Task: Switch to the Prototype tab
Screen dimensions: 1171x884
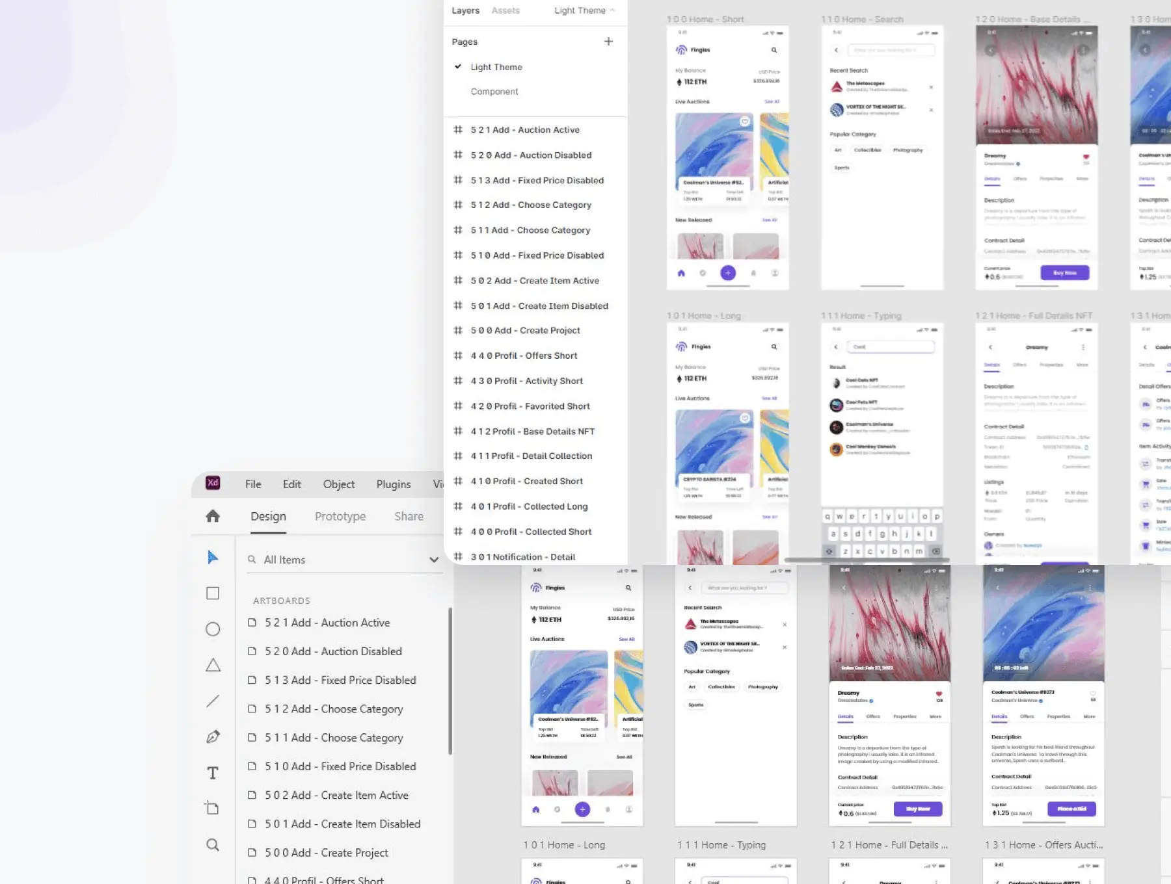Action: click(340, 516)
